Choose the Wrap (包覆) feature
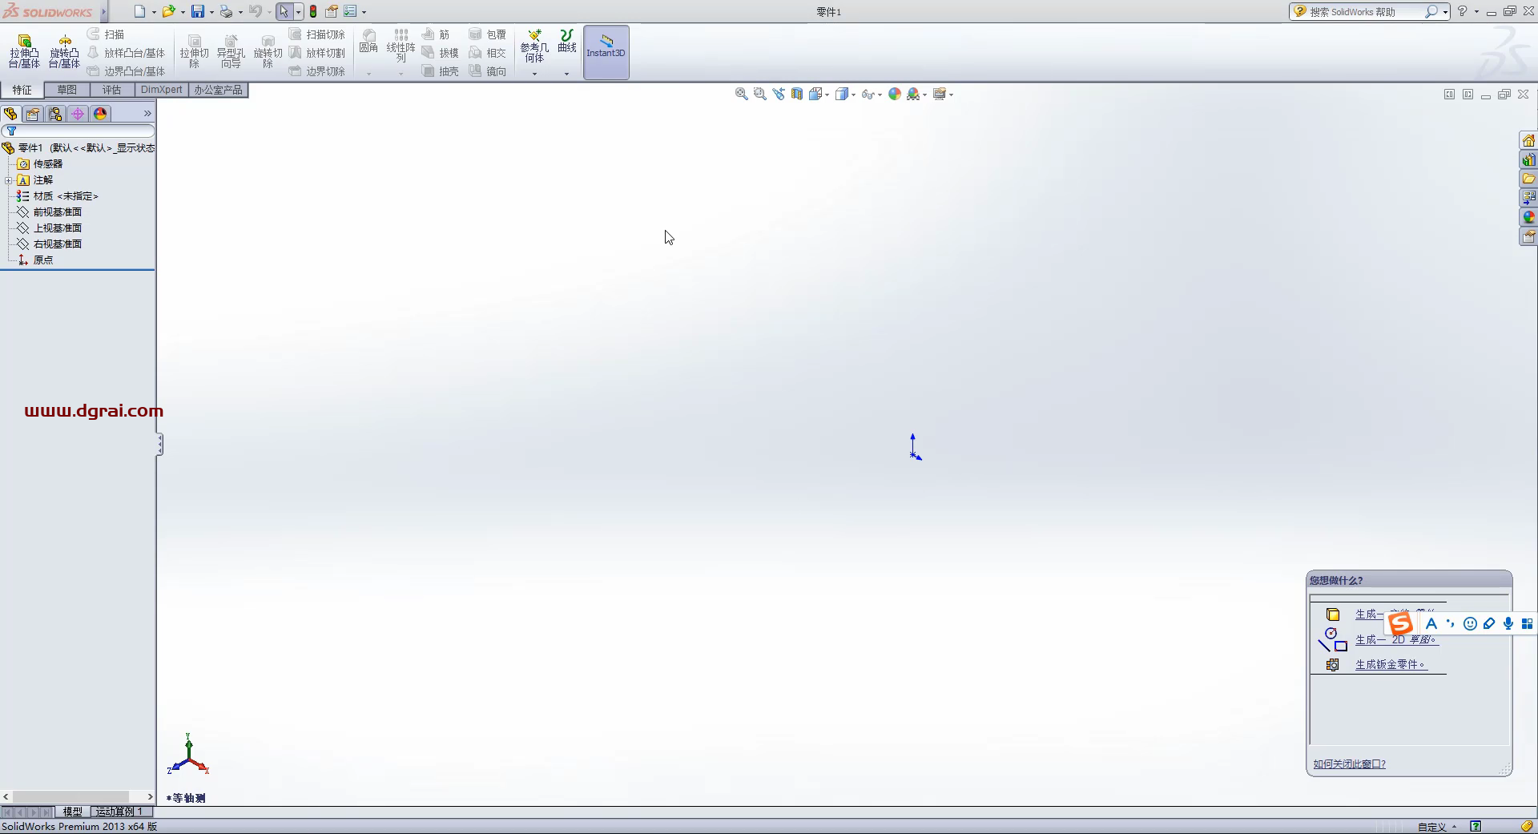This screenshot has width=1538, height=834. click(488, 34)
